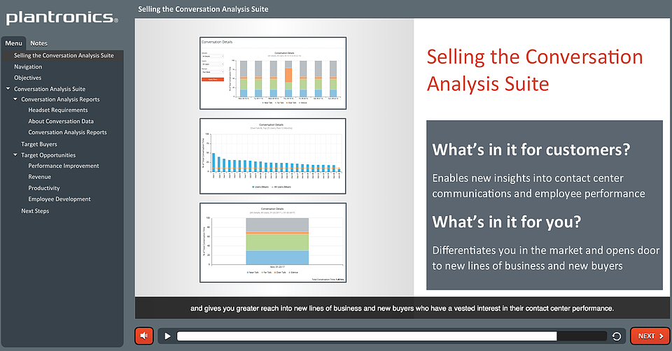Click the Plantronics logo

point(62,18)
